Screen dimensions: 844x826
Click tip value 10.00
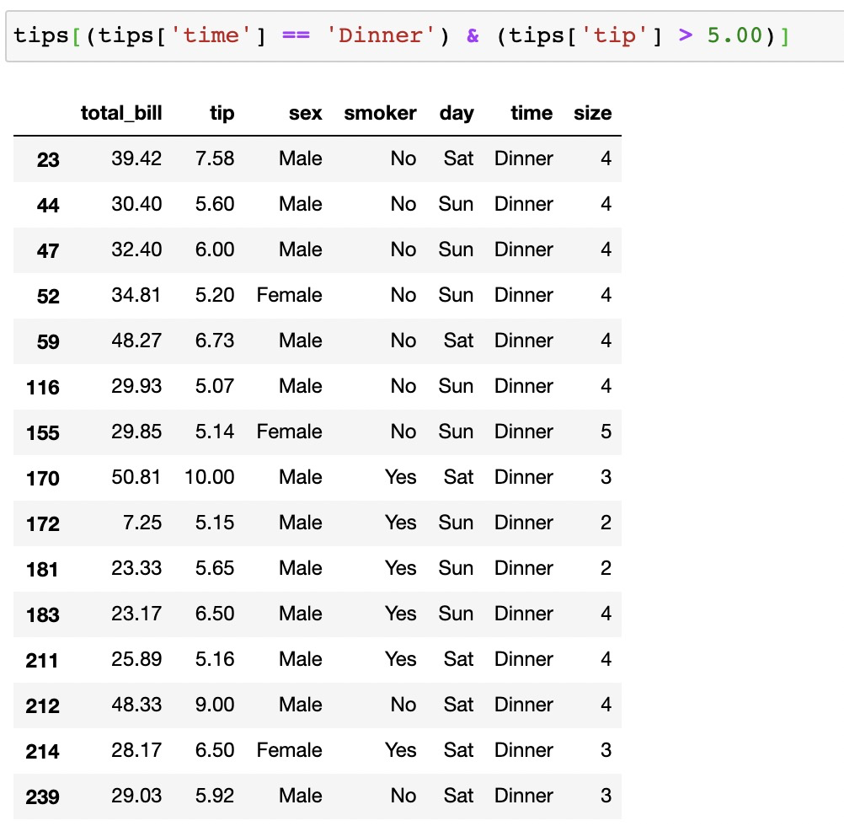click(x=209, y=476)
